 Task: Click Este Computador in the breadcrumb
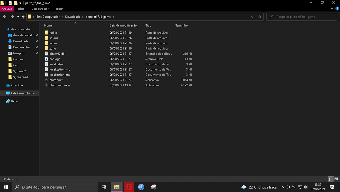click(x=48, y=17)
